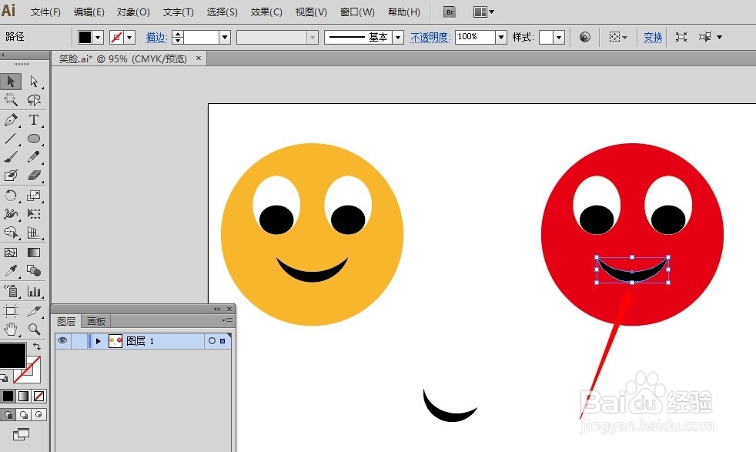
Task: Click the 变换 link in control bar
Action: [653, 37]
